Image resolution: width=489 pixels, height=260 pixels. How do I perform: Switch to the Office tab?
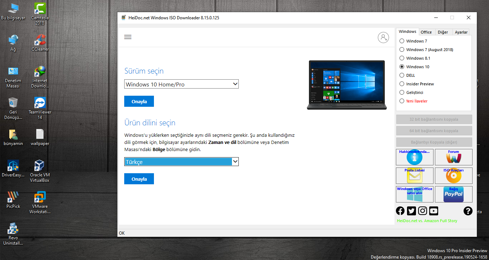(x=426, y=32)
